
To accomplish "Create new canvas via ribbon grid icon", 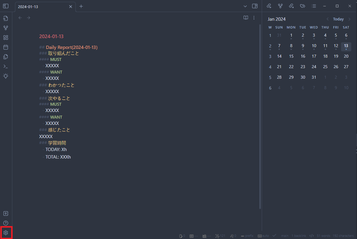I will [x=6, y=38].
